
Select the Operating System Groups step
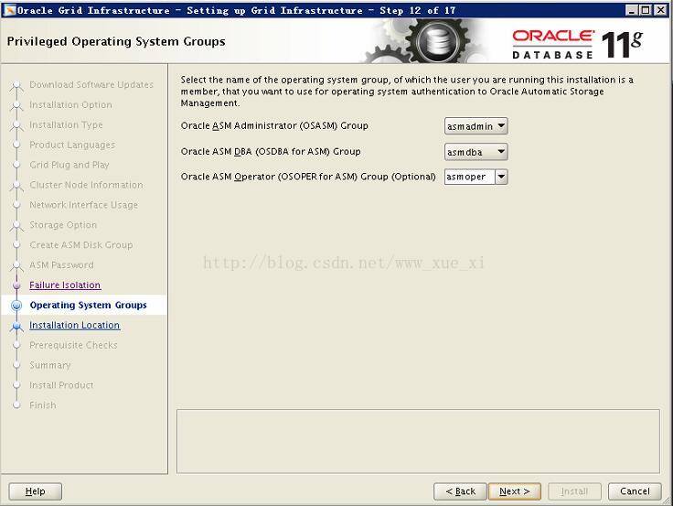pos(88,305)
